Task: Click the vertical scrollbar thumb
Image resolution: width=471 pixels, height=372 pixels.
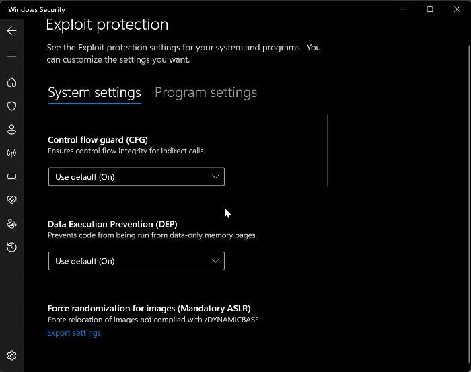Action: point(328,151)
